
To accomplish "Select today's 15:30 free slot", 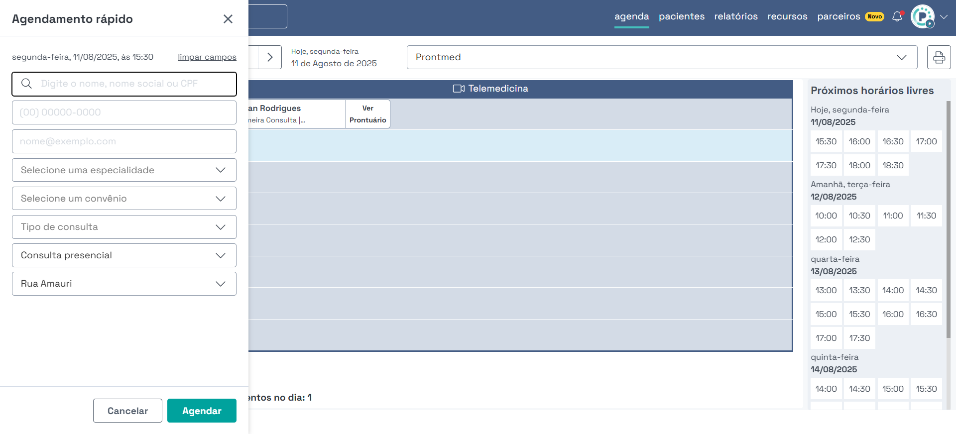I will tap(826, 141).
